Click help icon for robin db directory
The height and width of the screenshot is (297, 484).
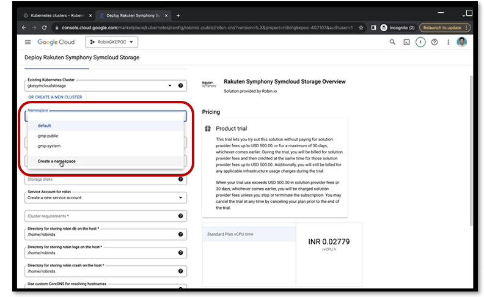(x=180, y=234)
